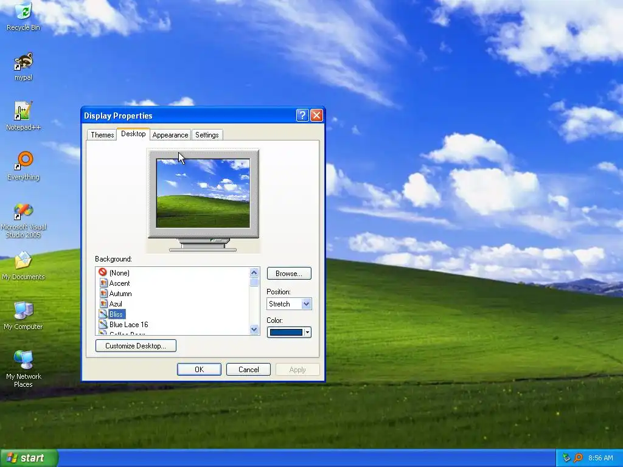
Task: Click the background list scrollbar thumb
Action: (254, 282)
